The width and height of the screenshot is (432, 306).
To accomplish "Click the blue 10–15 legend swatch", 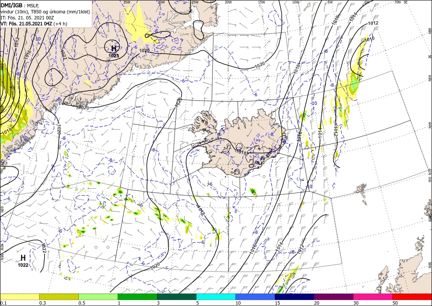I will (x=255, y=297).
